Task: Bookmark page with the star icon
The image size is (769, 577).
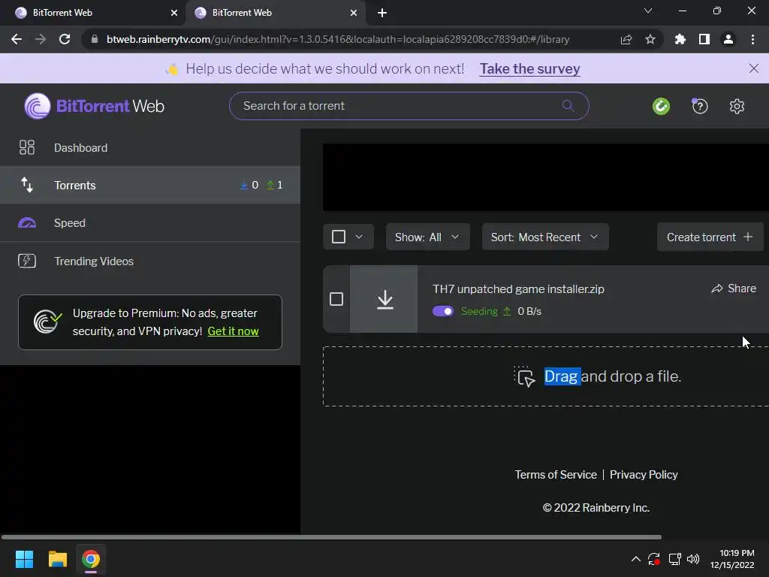Action: (x=650, y=39)
